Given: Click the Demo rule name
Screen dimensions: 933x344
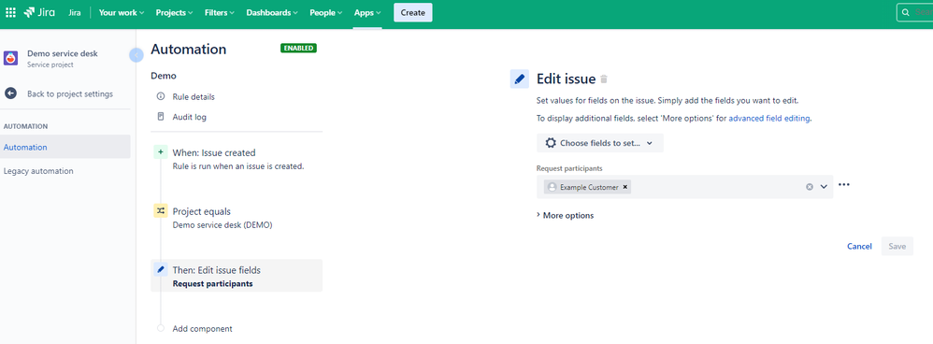Looking at the screenshot, I should (163, 76).
